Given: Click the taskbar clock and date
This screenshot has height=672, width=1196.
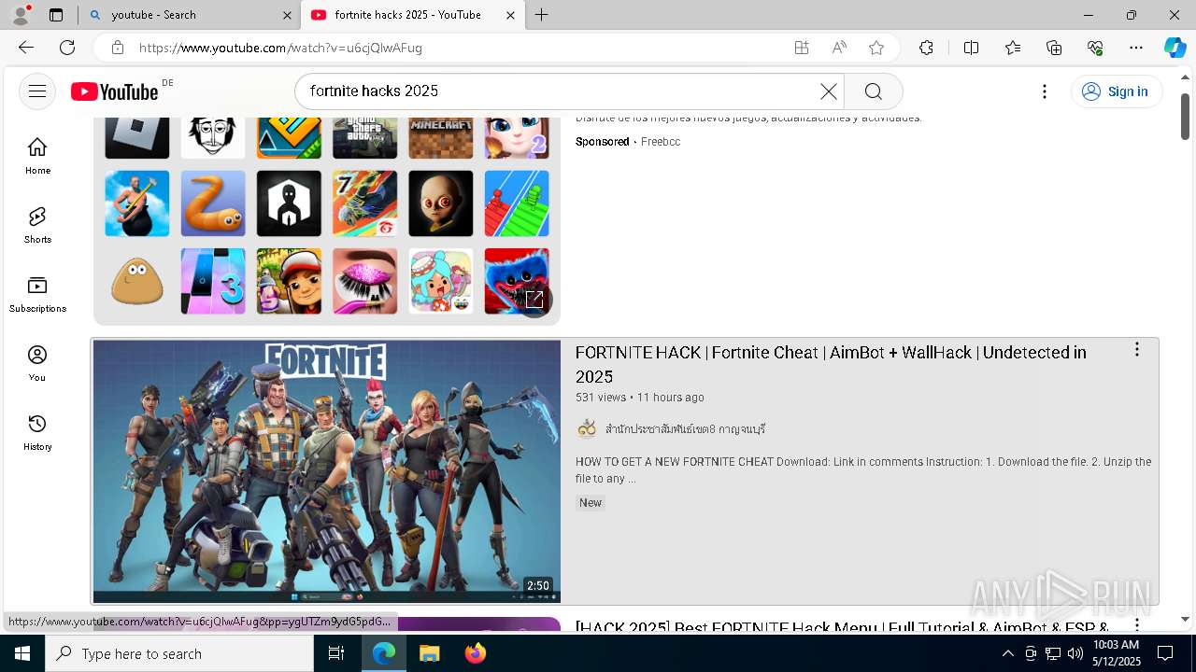Looking at the screenshot, I should (x=1117, y=653).
